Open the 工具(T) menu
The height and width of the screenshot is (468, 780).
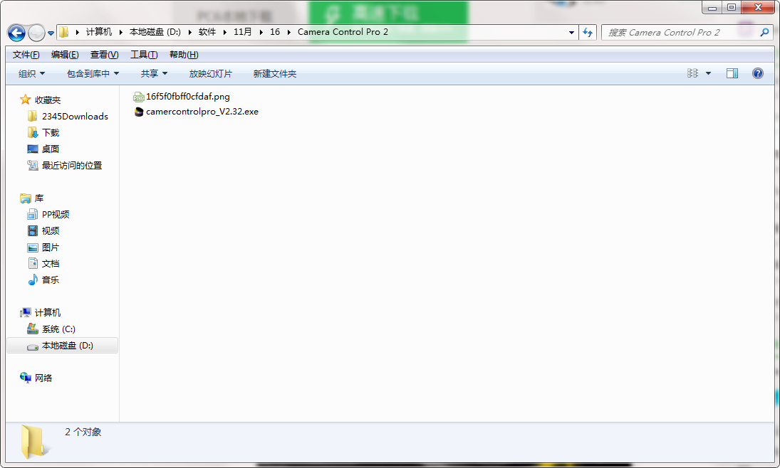click(x=144, y=55)
